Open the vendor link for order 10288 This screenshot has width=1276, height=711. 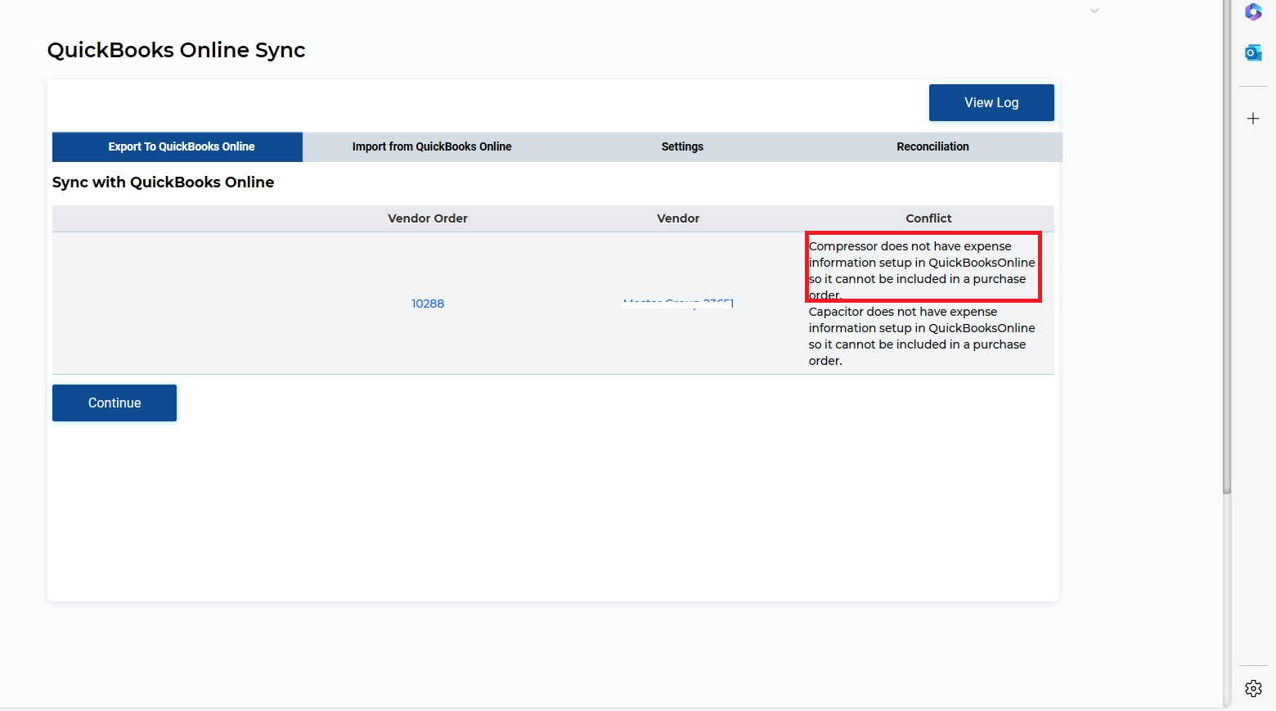678,304
